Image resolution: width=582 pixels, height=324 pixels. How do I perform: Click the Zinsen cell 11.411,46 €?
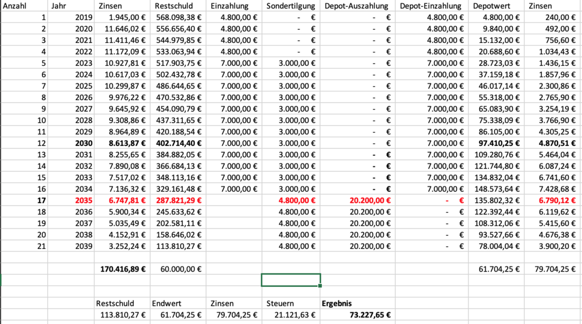coord(122,41)
